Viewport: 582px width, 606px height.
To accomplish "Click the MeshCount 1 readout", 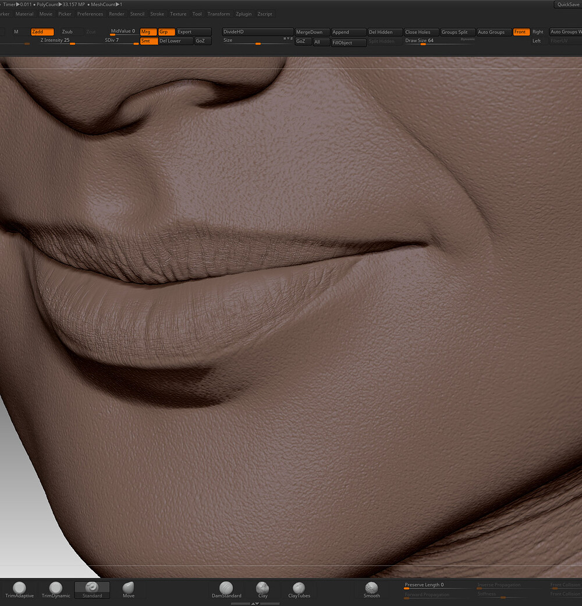I will tap(107, 5).
